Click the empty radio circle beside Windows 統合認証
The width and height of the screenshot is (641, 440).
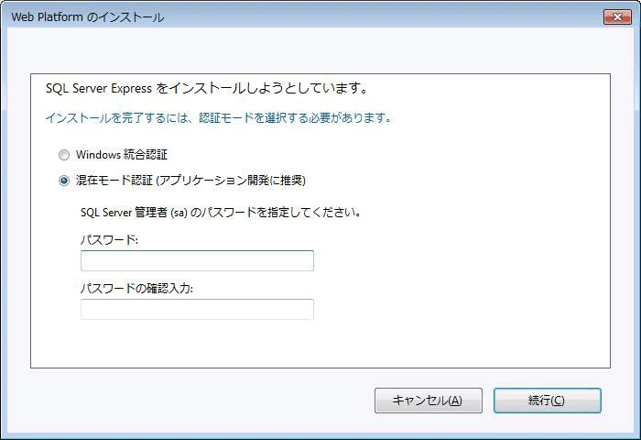[x=64, y=155]
